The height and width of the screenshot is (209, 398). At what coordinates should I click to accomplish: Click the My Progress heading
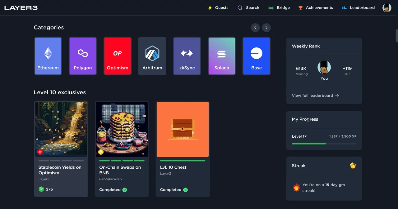click(x=305, y=119)
